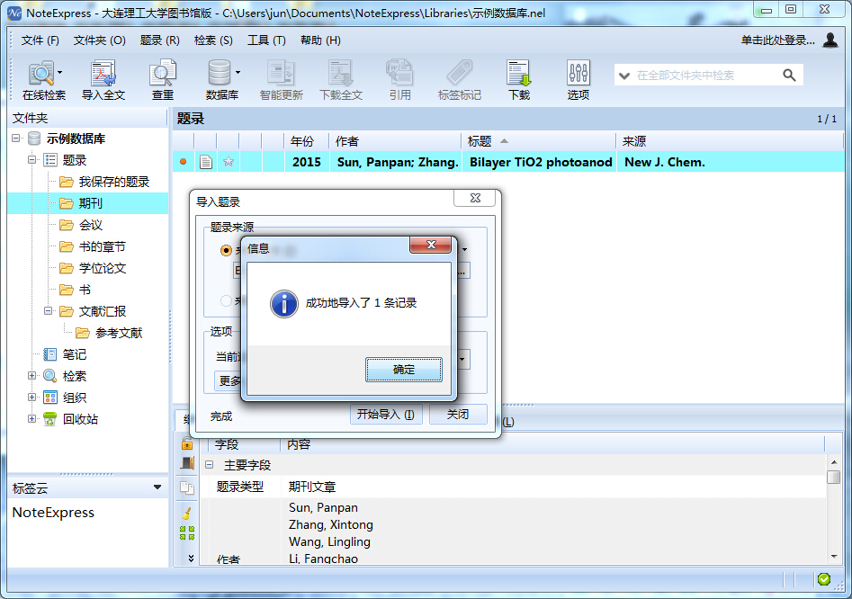This screenshot has height=599, width=852.
Task: Click the 开始导入 (I) button
Action: 386,415
